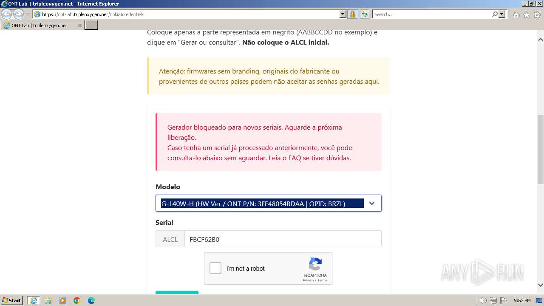Click the browser Forward arrow button
Viewport: 544px width, 306px height.
pyautogui.click(x=18, y=14)
